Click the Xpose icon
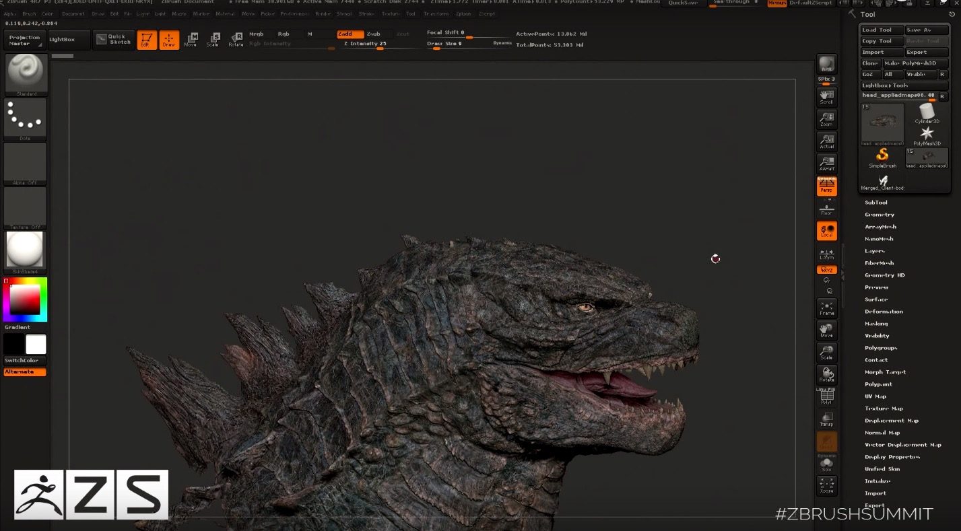The image size is (961, 531). pos(826,486)
